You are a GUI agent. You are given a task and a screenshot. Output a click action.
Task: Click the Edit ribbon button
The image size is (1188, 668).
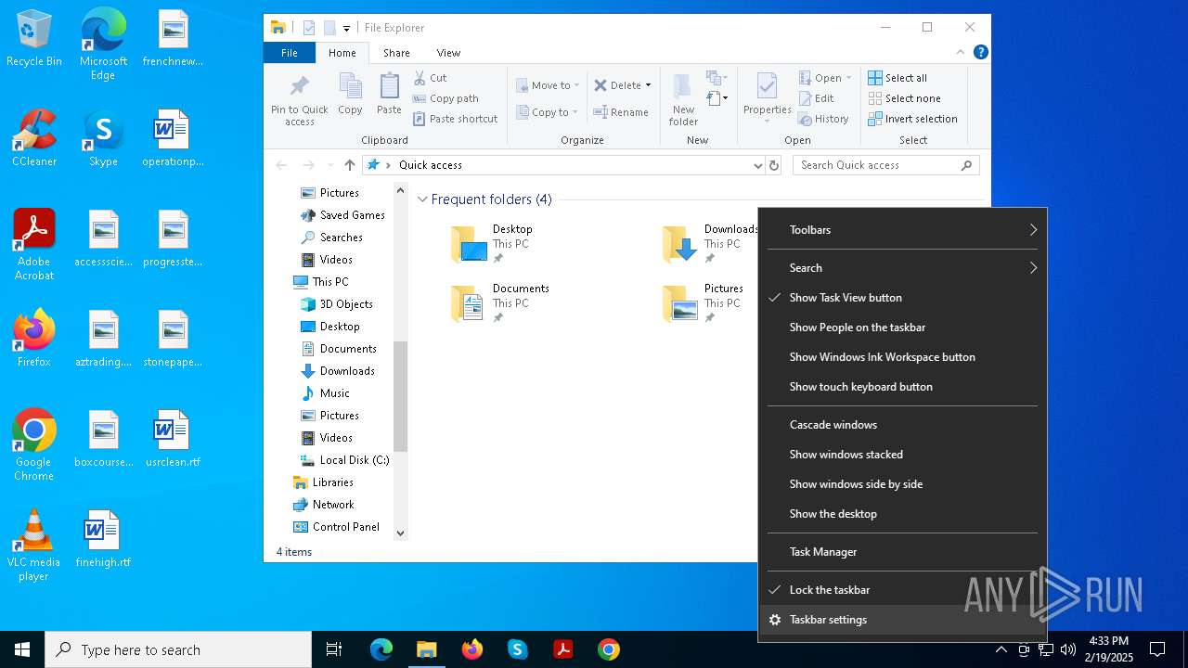(816, 98)
